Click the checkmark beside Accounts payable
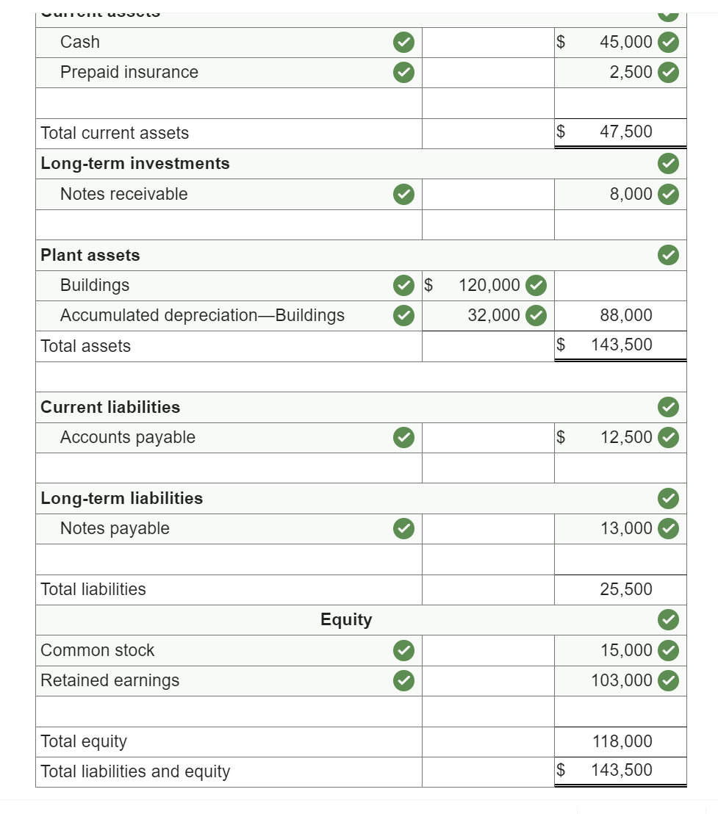718x814 pixels. click(403, 437)
